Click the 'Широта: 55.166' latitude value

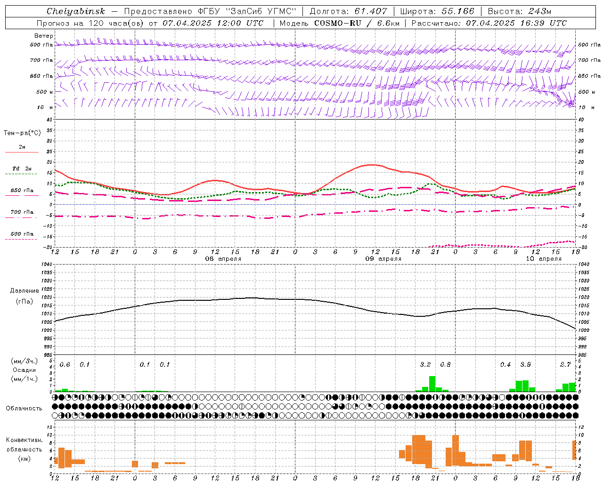click(x=437, y=11)
